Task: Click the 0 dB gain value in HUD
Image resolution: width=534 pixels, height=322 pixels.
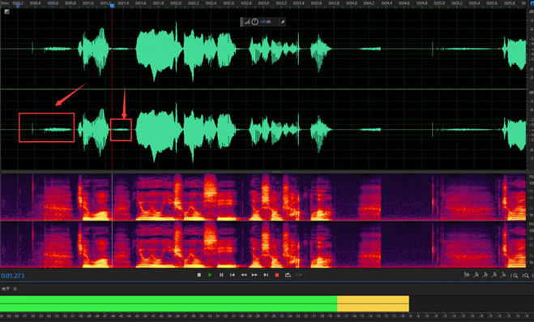Action: tap(265, 22)
